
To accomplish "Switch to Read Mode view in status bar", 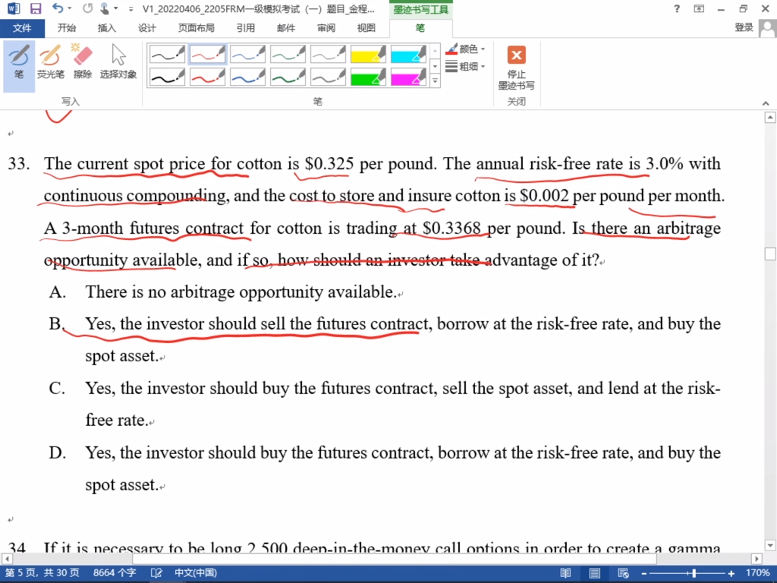I will (x=565, y=573).
